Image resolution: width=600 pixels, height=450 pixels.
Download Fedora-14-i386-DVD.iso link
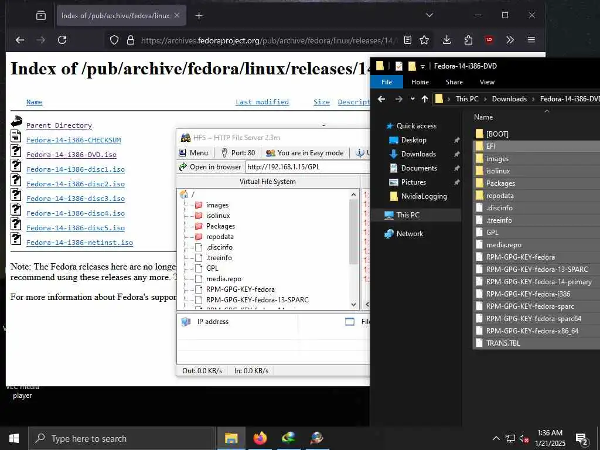coord(71,155)
